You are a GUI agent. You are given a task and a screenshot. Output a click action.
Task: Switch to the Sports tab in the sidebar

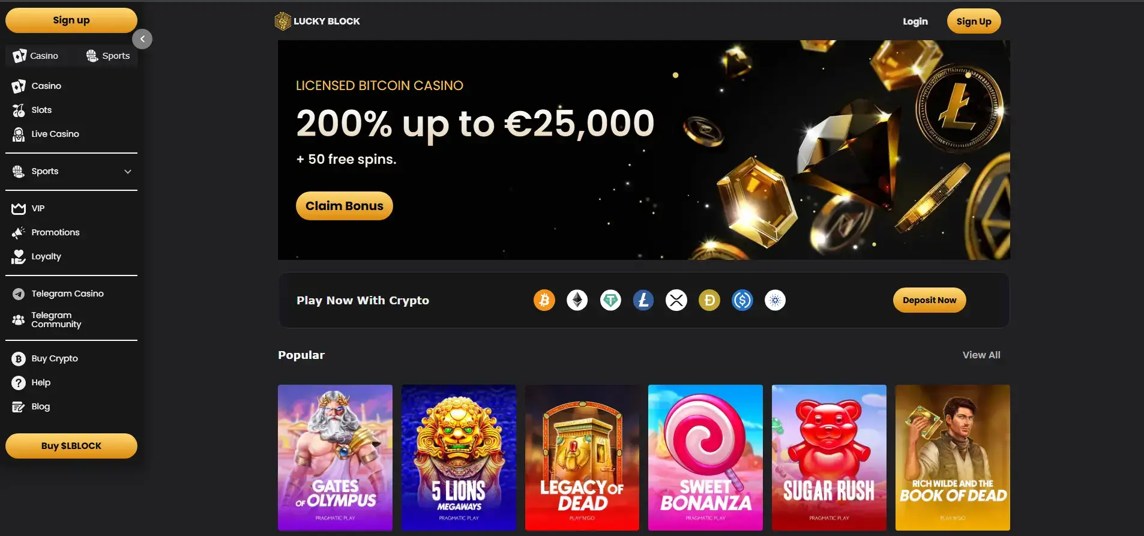point(108,56)
